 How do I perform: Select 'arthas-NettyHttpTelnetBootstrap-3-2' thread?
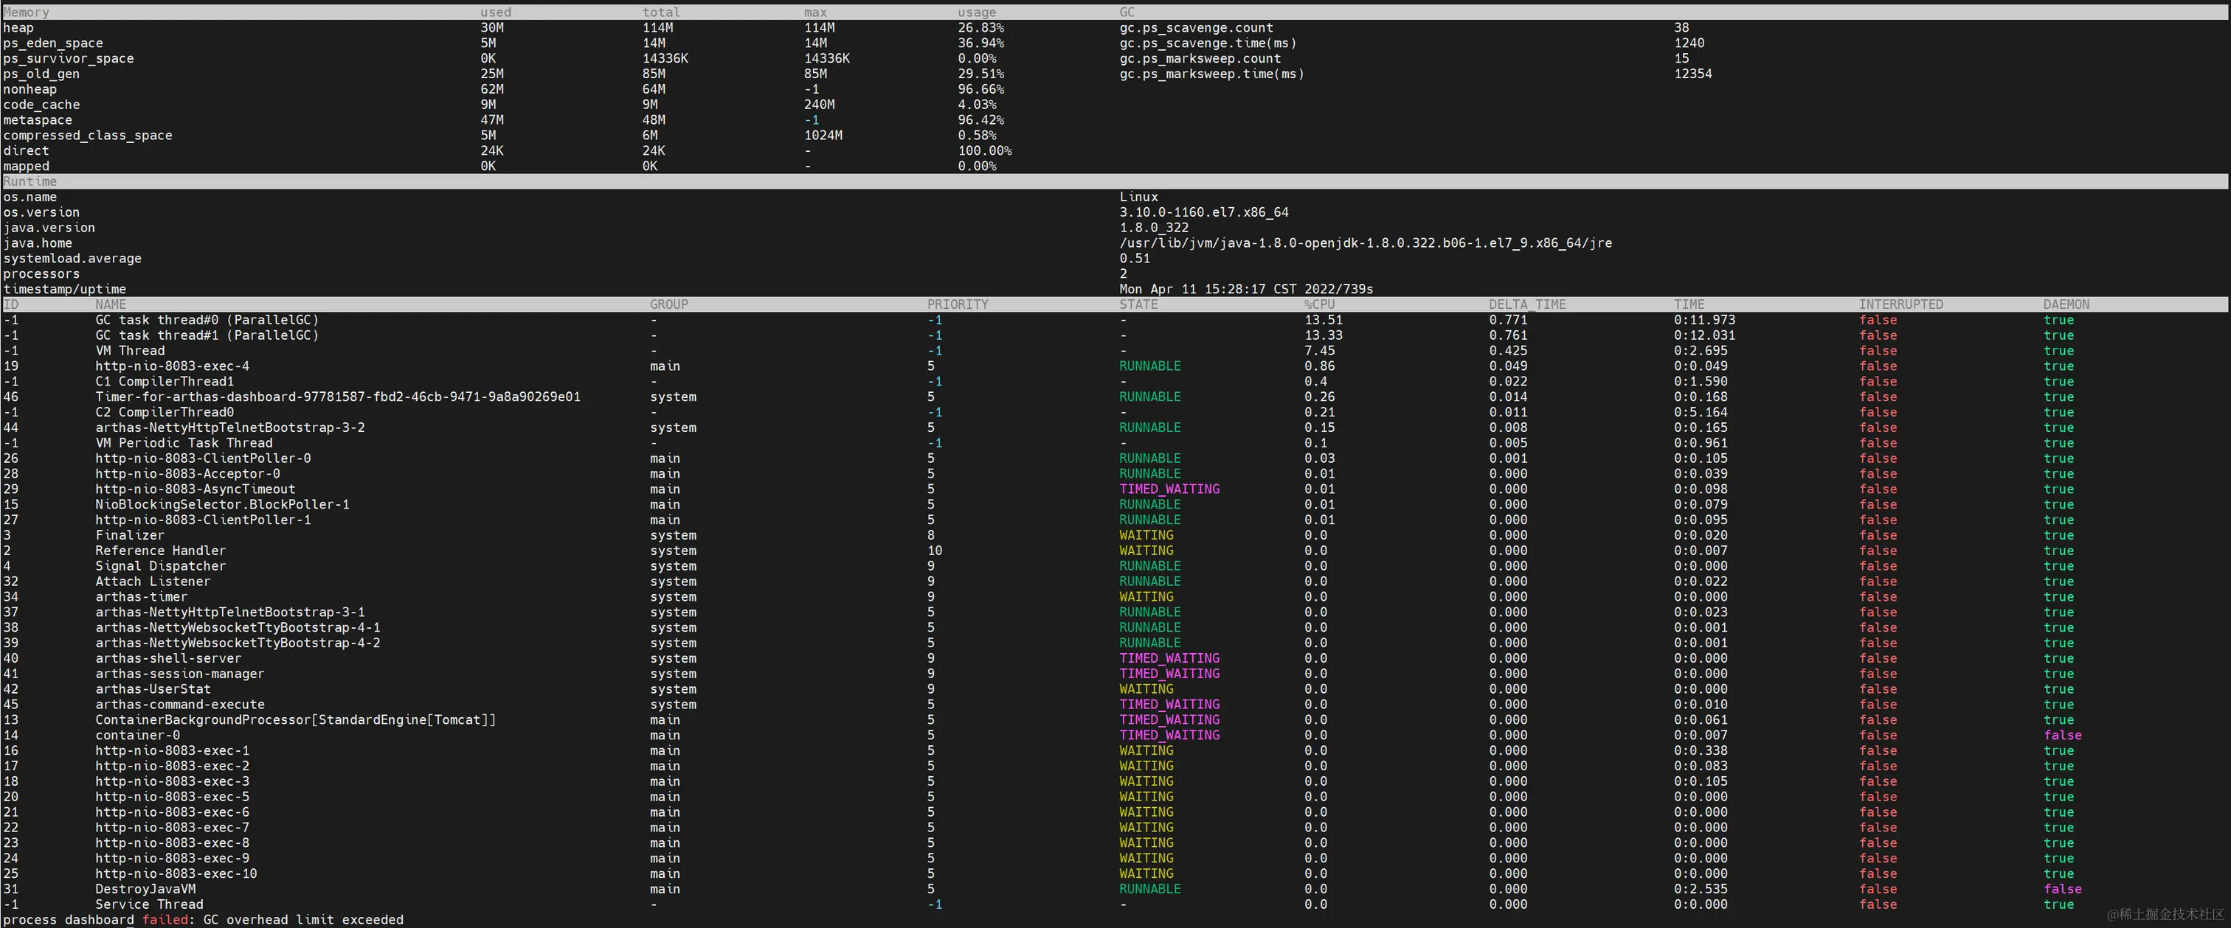click(x=230, y=428)
